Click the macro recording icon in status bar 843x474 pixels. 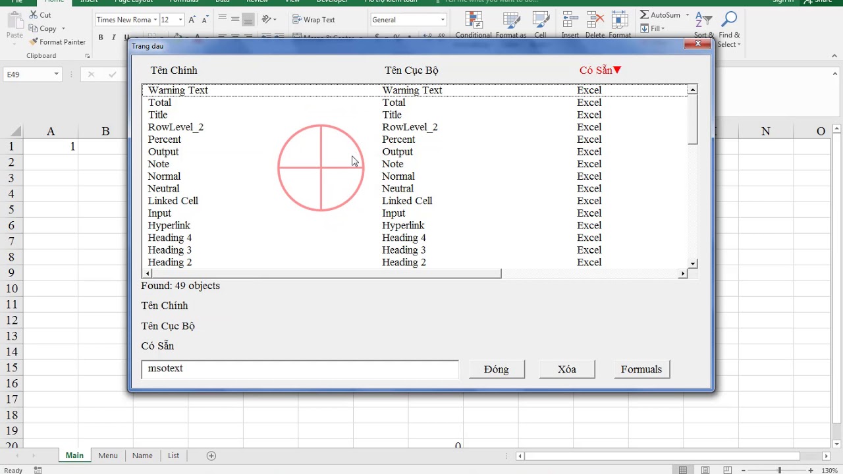38,470
